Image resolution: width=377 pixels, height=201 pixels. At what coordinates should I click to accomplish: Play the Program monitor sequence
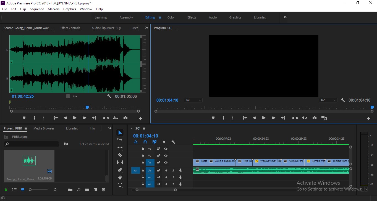264,118
